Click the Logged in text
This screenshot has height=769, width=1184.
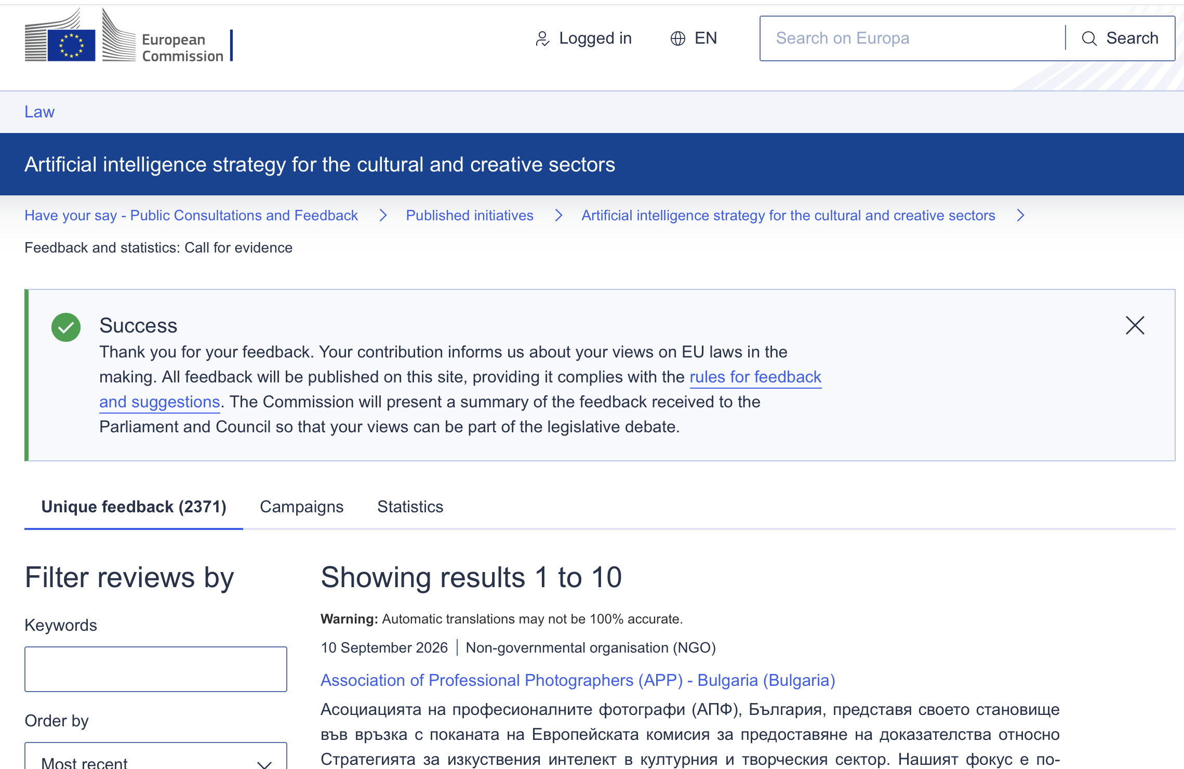pos(595,38)
